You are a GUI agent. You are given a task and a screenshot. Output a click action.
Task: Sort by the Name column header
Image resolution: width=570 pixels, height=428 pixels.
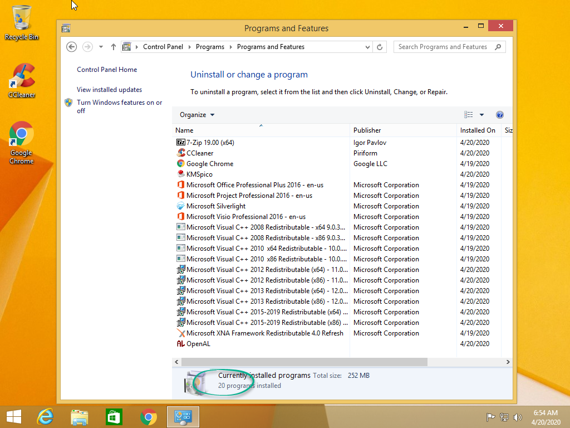click(x=261, y=130)
